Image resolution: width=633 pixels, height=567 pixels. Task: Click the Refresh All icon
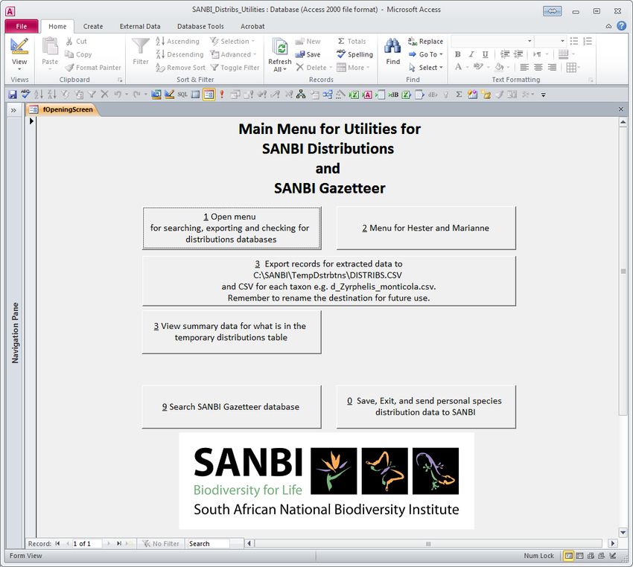[x=280, y=48]
